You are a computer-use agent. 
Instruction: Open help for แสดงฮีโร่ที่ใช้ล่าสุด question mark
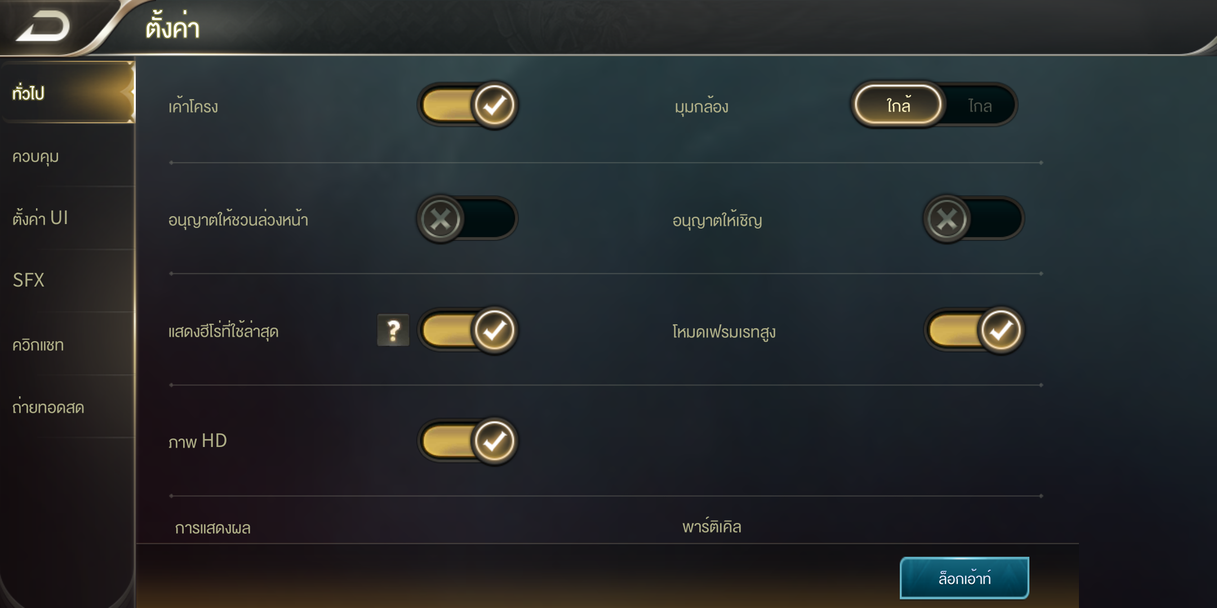393,330
